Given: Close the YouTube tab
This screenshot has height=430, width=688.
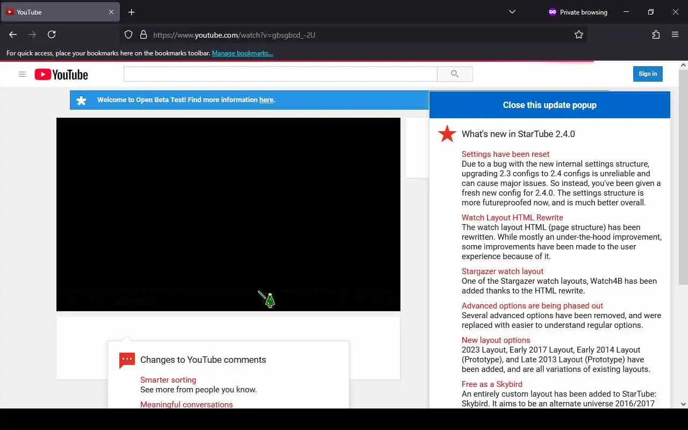Looking at the screenshot, I should point(111,12).
